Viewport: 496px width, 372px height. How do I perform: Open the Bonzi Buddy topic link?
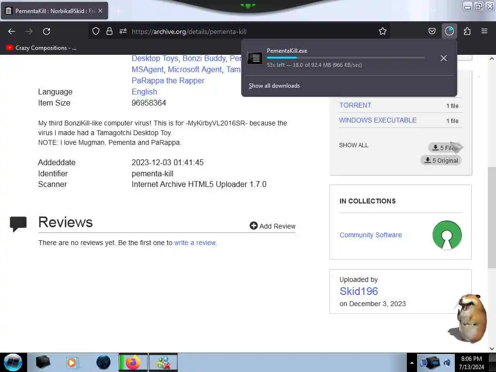click(204, 59)
